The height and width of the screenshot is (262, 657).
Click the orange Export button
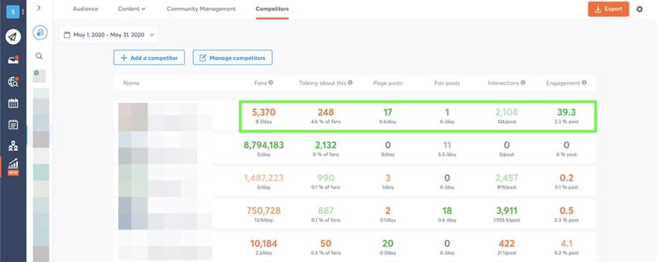tap(608, 9)
